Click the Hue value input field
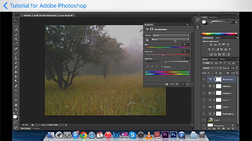The height and width of the screenshot is (141, 252). point(185,44)
